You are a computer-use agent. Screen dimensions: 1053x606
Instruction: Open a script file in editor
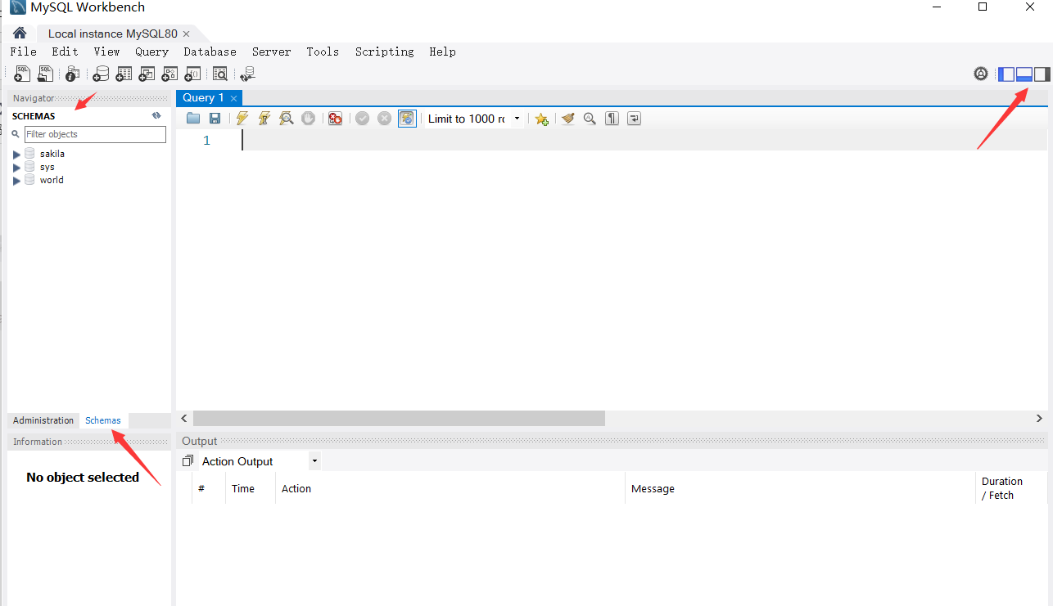point(193,119)
